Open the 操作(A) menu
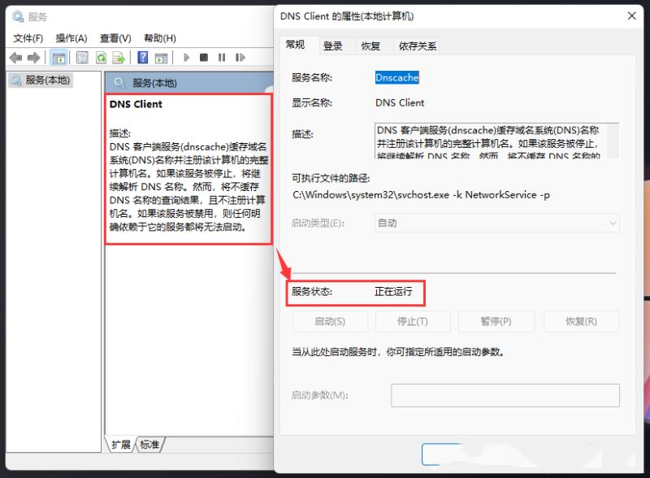Viewport: 650px width, 478px height. [x=71, y=37]
